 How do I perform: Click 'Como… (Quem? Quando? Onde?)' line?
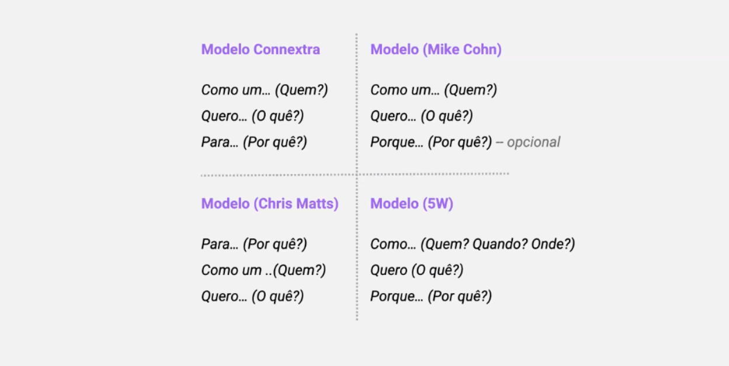pyautogui.click(x=473, y=244)
